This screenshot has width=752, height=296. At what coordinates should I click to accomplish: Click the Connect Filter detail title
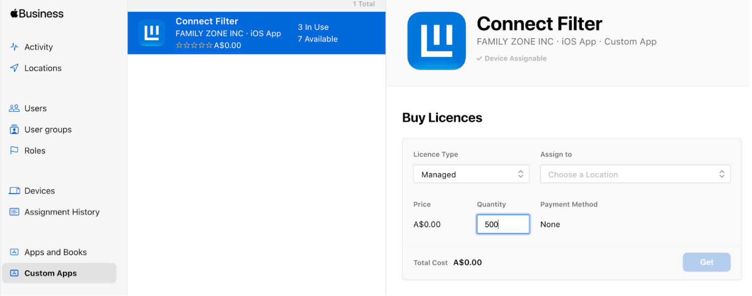click(x=539, y=24)
